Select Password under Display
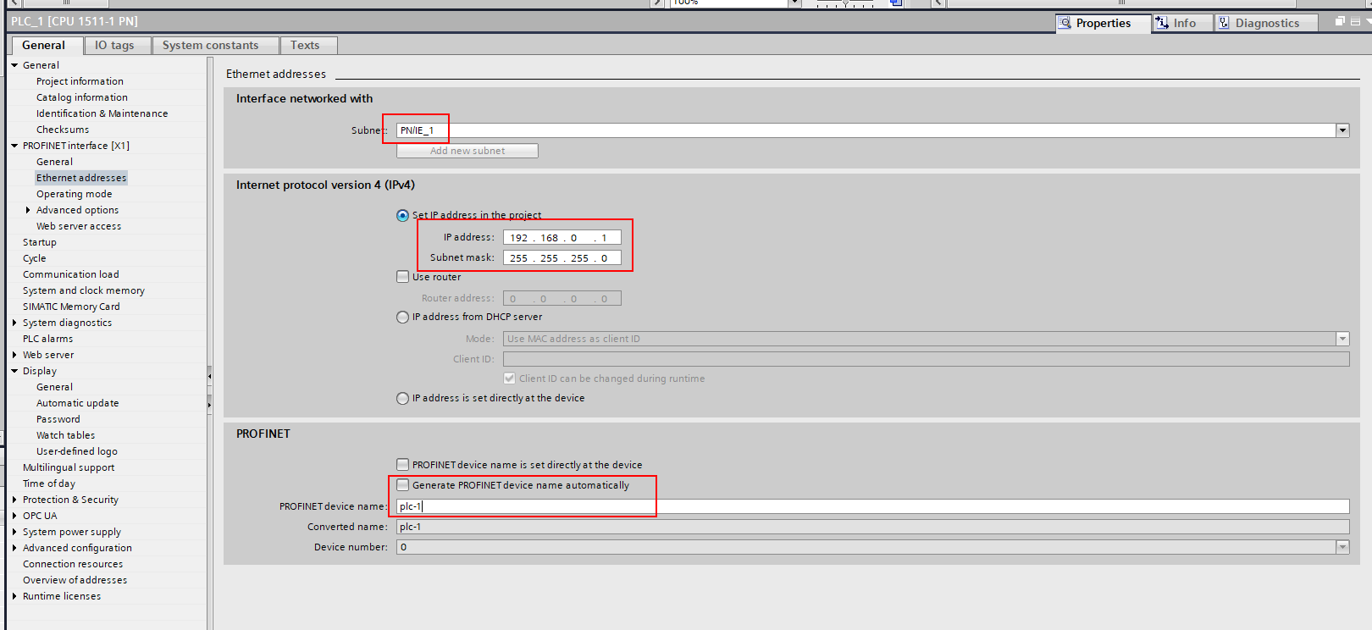 coord(58,419)
